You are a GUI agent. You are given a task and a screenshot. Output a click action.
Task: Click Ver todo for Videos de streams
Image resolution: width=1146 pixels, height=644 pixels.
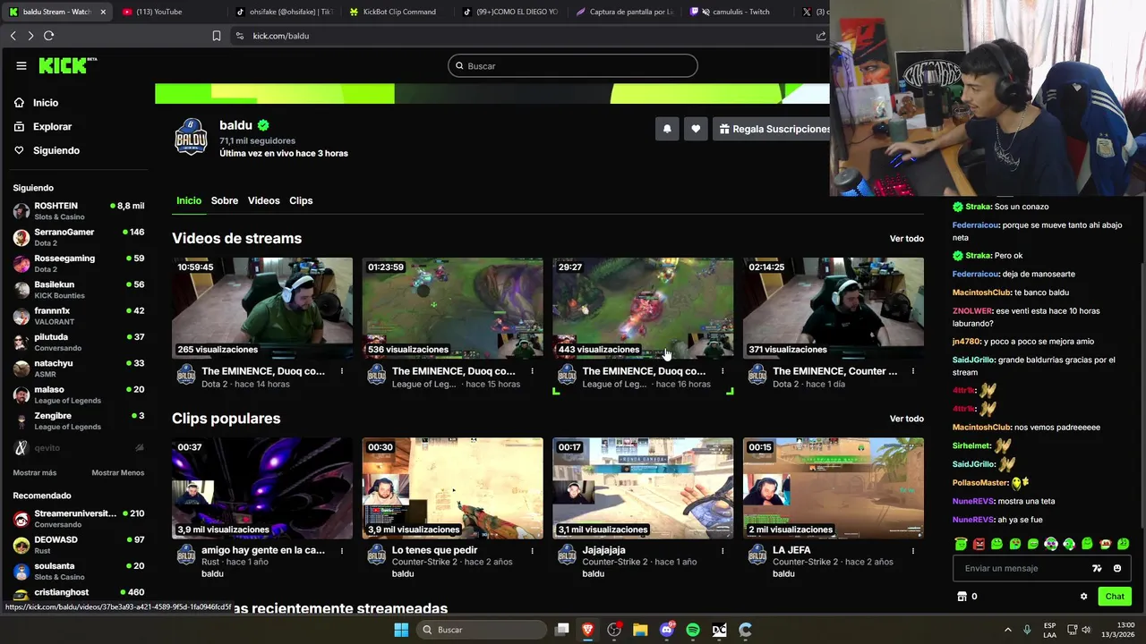(x=906, y=239)
